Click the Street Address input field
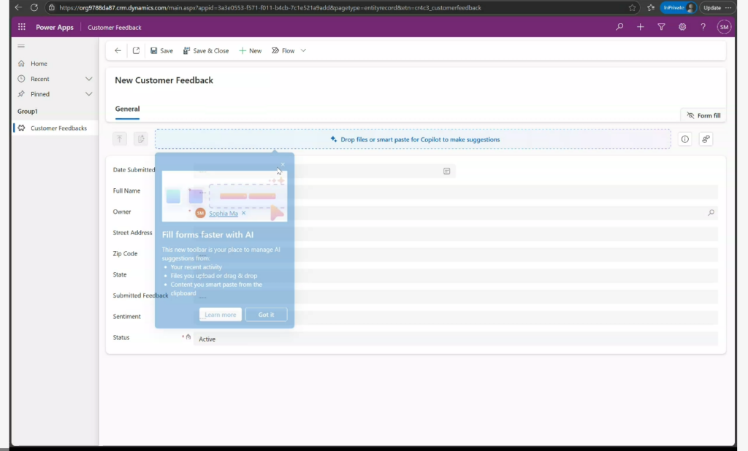748x451 pixels. click(456, 234)
